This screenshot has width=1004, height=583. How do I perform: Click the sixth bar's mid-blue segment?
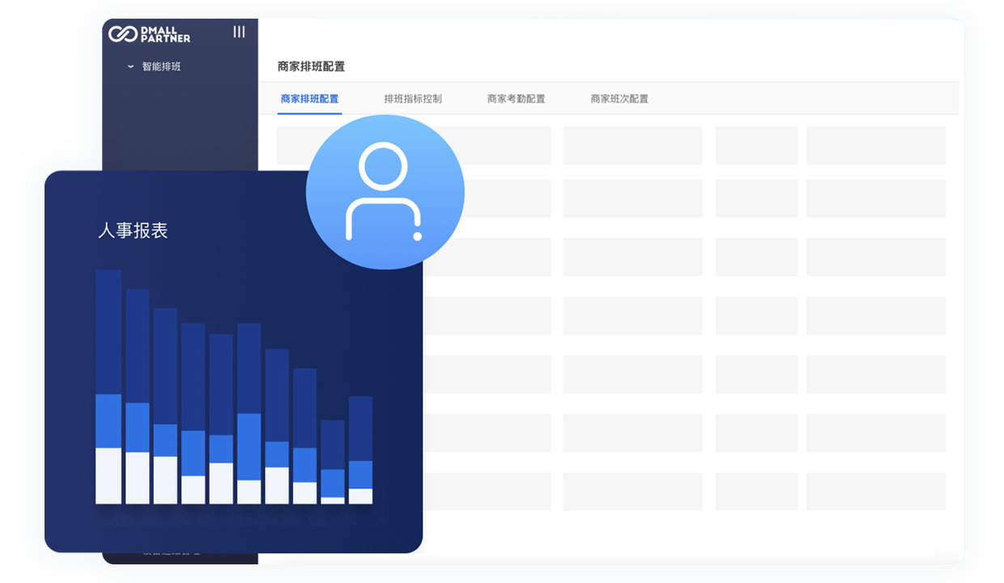(x=249, y=446)
